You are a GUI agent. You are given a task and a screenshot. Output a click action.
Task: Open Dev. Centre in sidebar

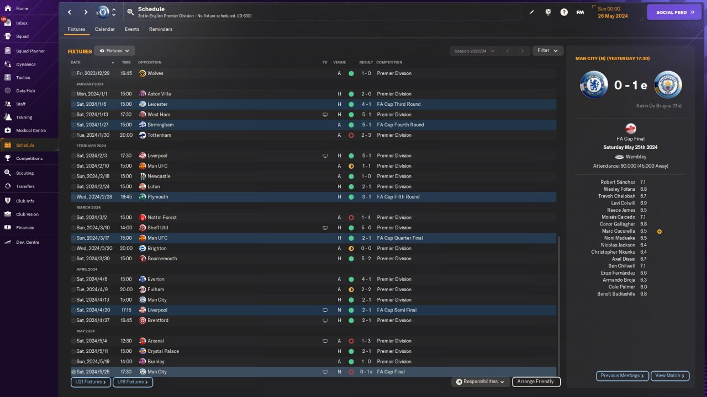28,242
